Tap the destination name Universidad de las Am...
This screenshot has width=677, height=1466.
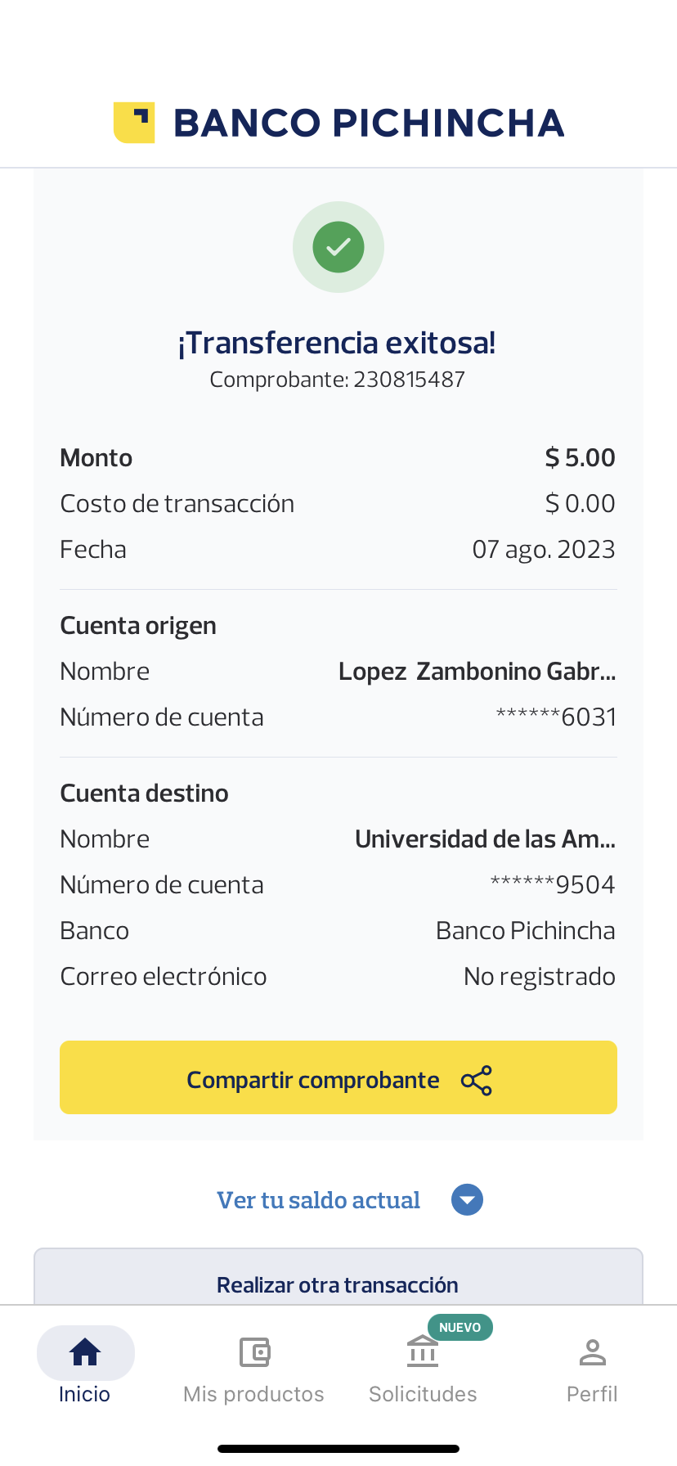485,839
